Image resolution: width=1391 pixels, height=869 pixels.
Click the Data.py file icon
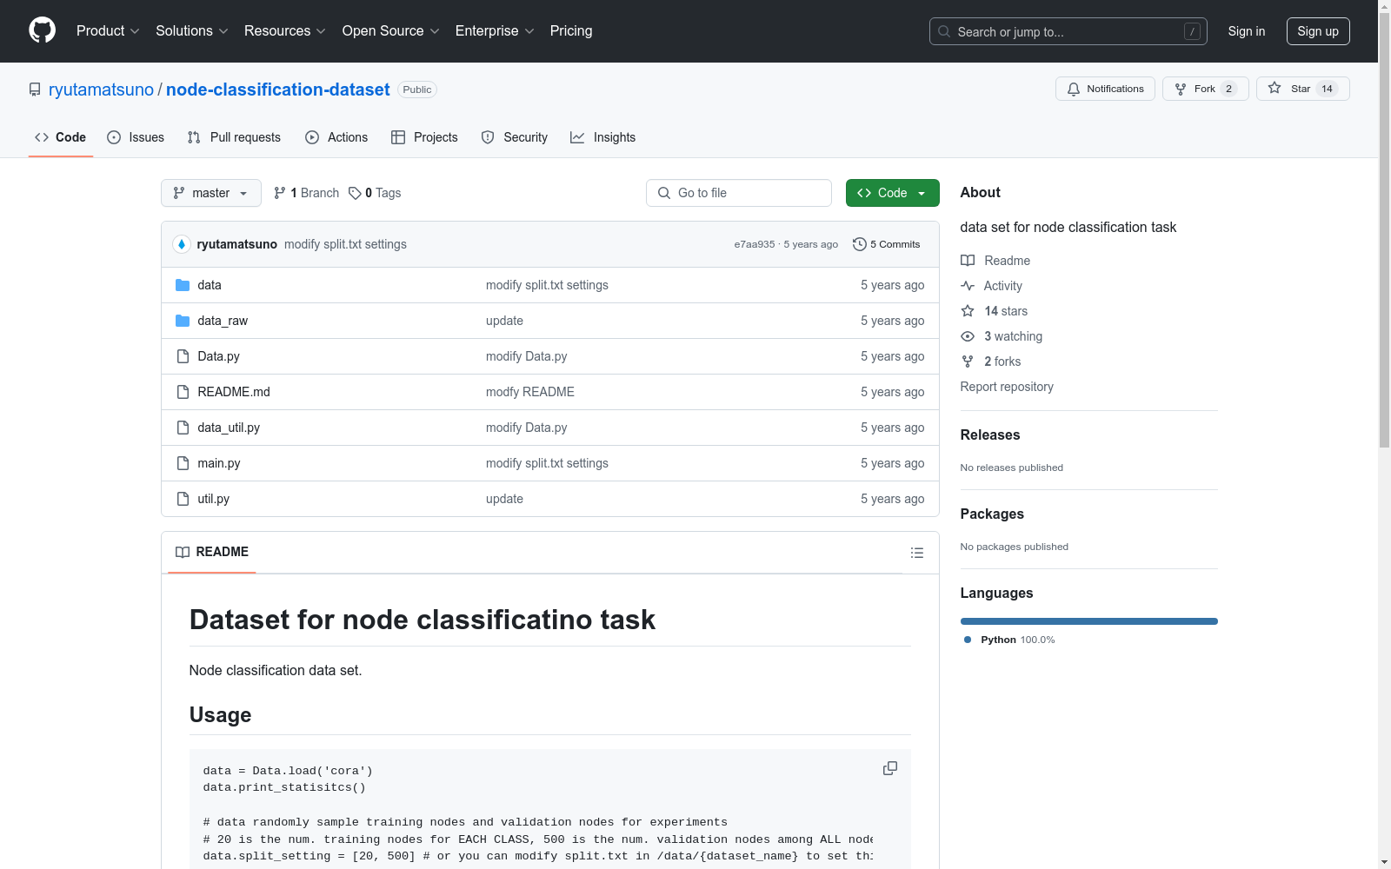183,356
